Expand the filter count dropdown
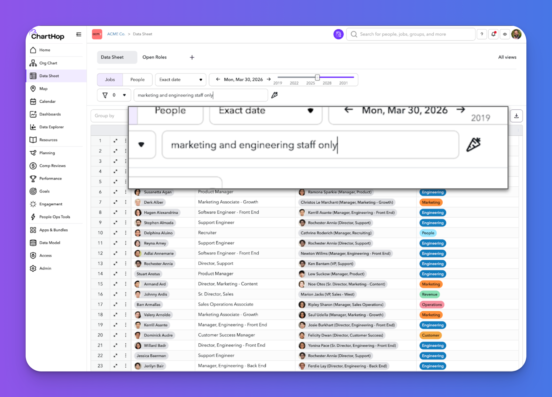The image size is (552, 397). pyautogui.click(x=124, y=95)
